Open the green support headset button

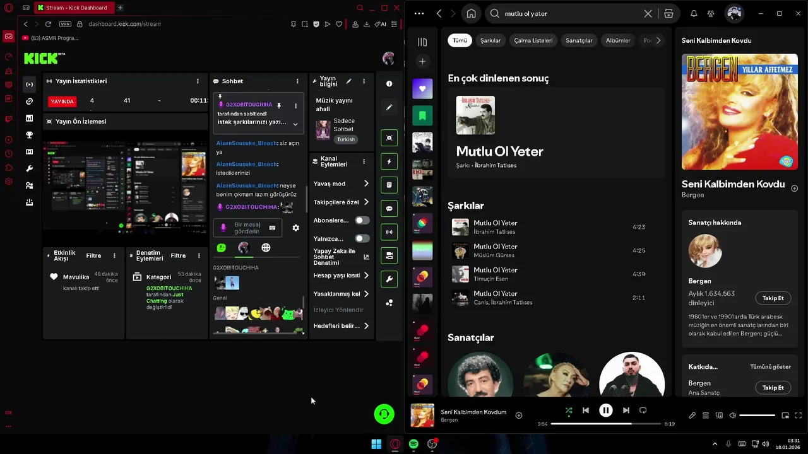[384, 414]
